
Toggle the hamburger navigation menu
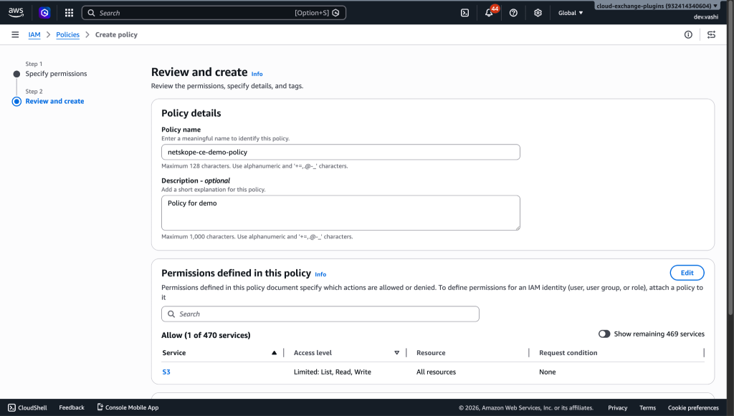tap(15, 34)
